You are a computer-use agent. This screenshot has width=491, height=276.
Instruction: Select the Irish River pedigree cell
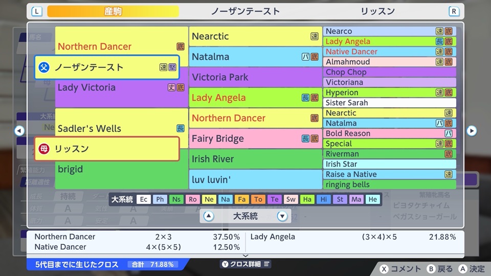point(256,159)
